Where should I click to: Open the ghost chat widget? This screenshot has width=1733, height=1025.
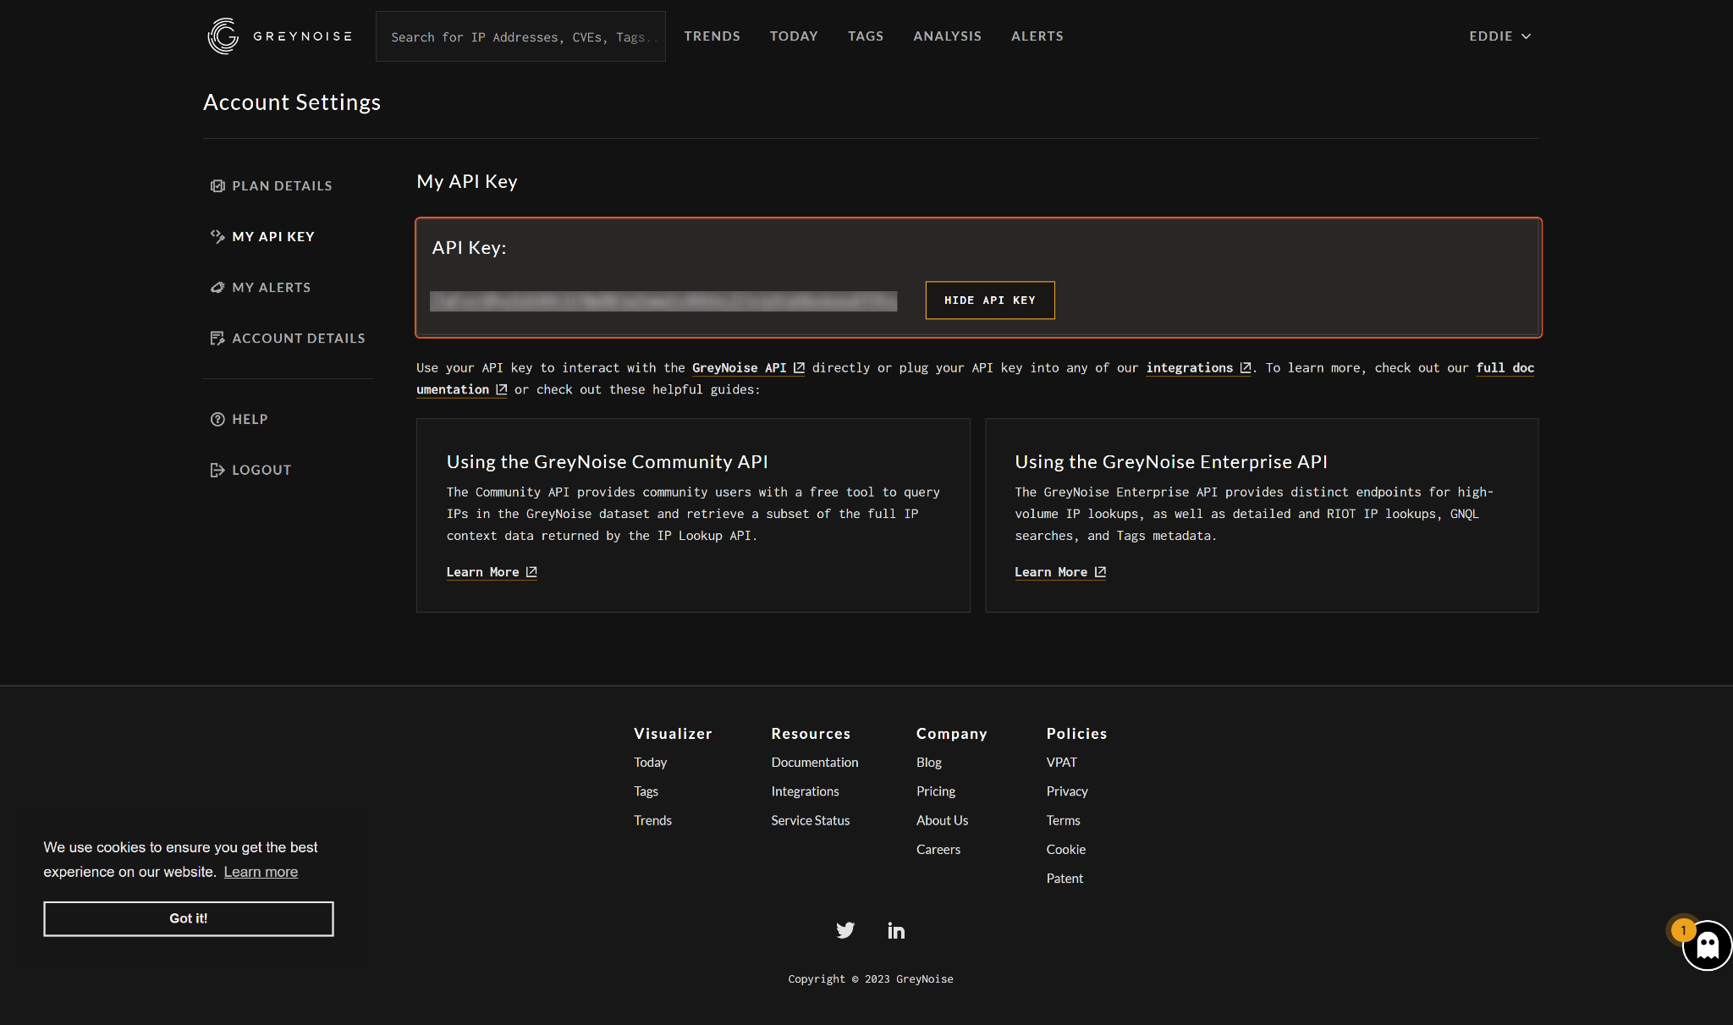[x=1707, y=945]
